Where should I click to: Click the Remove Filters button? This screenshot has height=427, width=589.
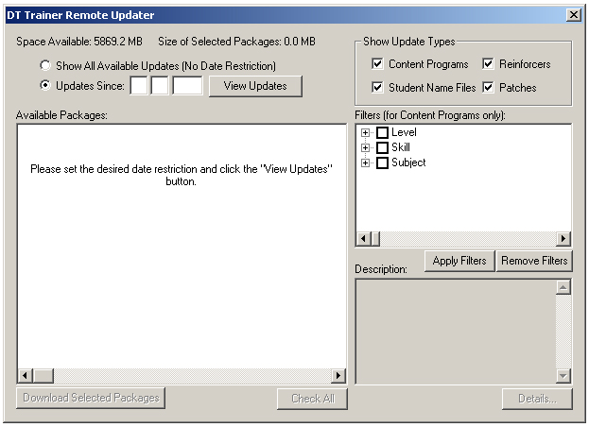coord(534,261)
